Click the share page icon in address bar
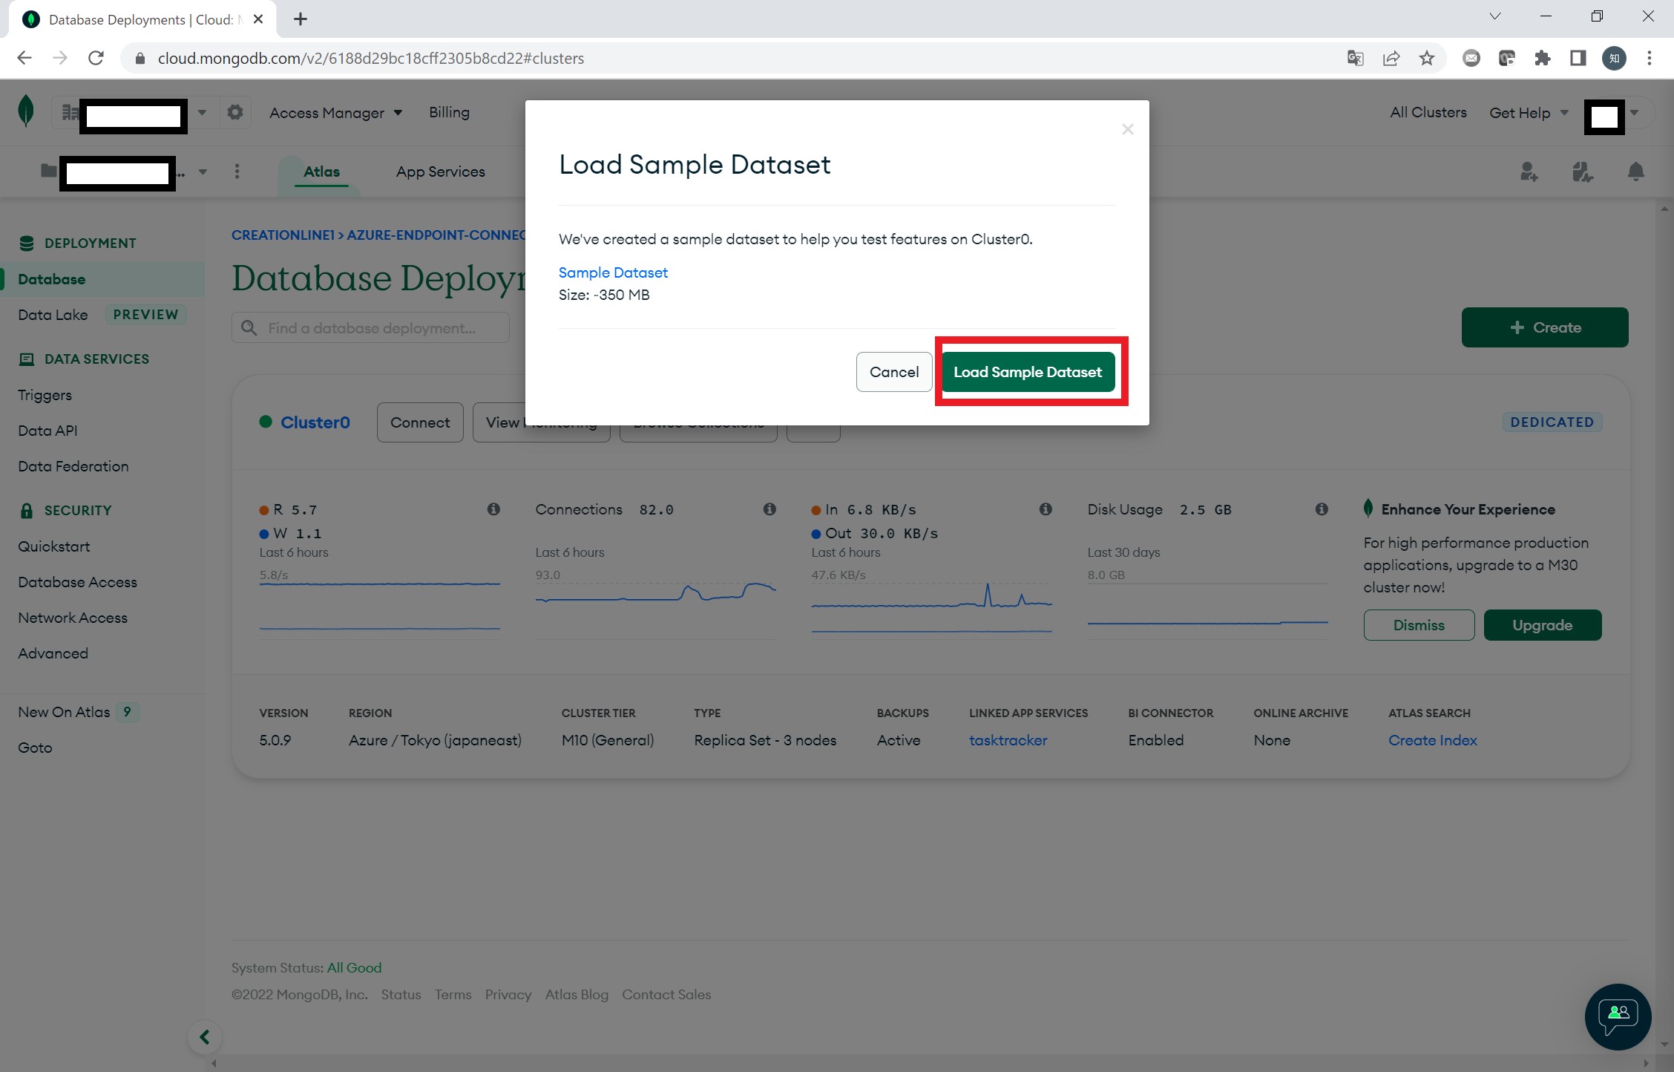Screen dimensions: 1674x1072 pos(1391,58)
